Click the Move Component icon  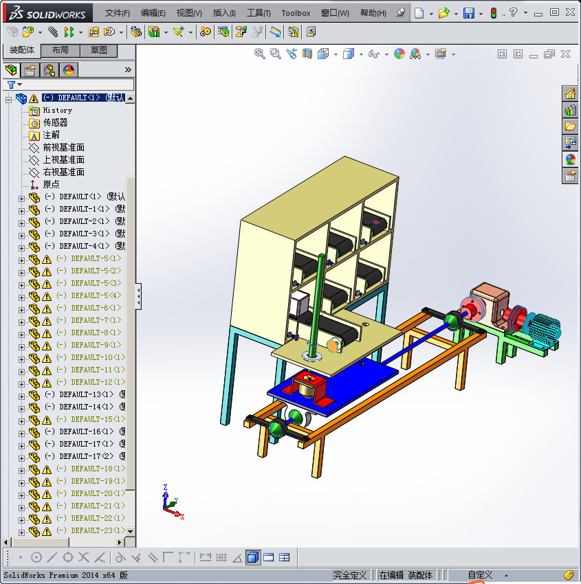109,32
